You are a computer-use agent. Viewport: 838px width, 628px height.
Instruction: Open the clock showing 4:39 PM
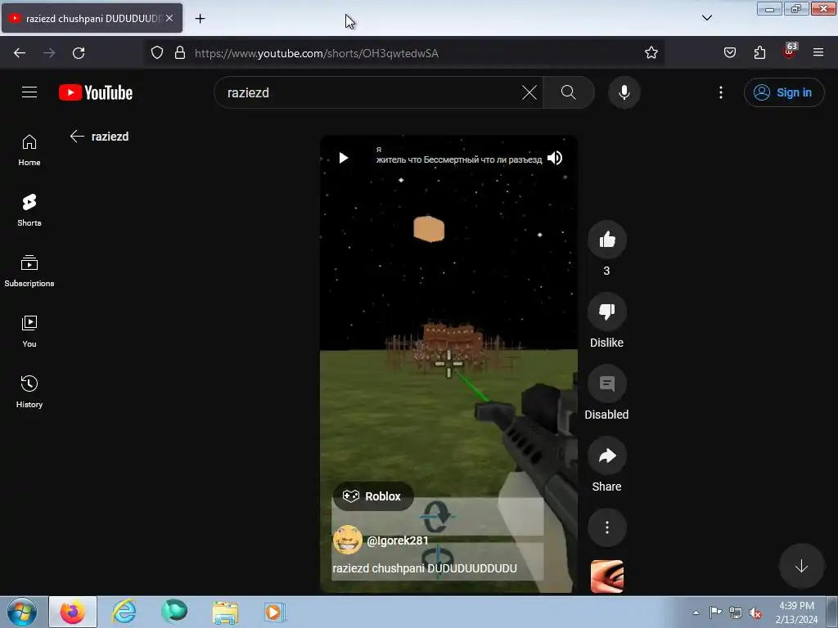(796, 612)
